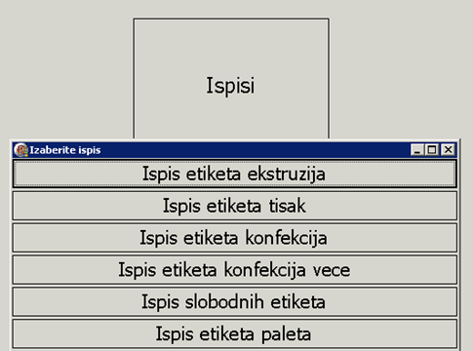Open system menu via title bar icon

20,150
